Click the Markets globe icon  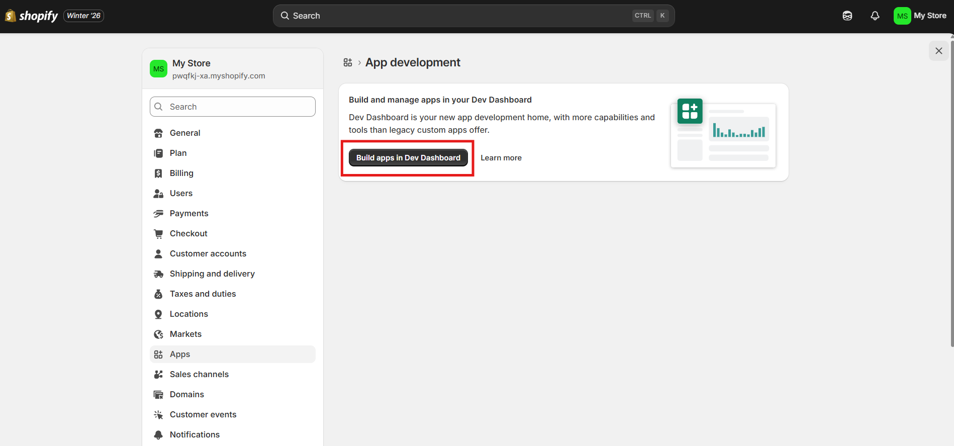[158, 334]
